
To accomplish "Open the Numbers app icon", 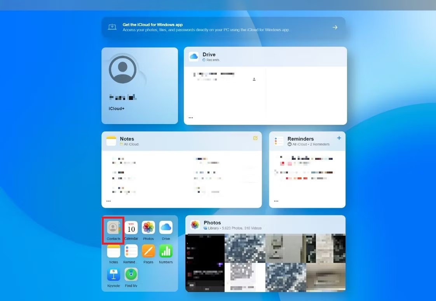I will [x=166, y=251].
